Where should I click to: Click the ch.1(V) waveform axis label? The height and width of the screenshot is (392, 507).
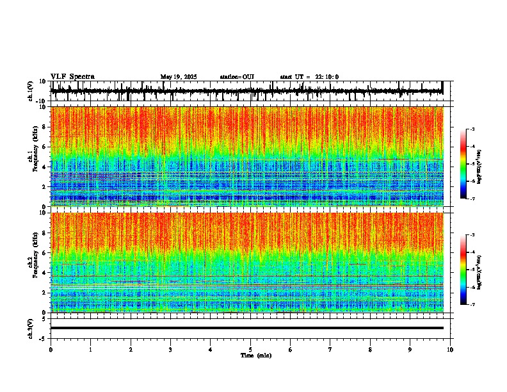click(x=31, y=91)
